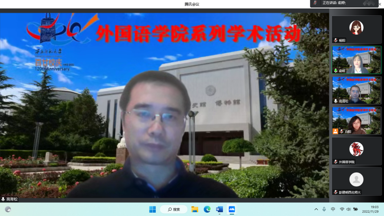384x216 pixels.
Task: Select 彭建明西北师大 participant tile
Action: point(356,181)
